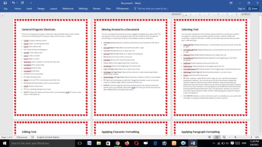This screenshot has height=147, width=262.
Task: Switch to Read Mode view
Action: (x=209, y=137)
